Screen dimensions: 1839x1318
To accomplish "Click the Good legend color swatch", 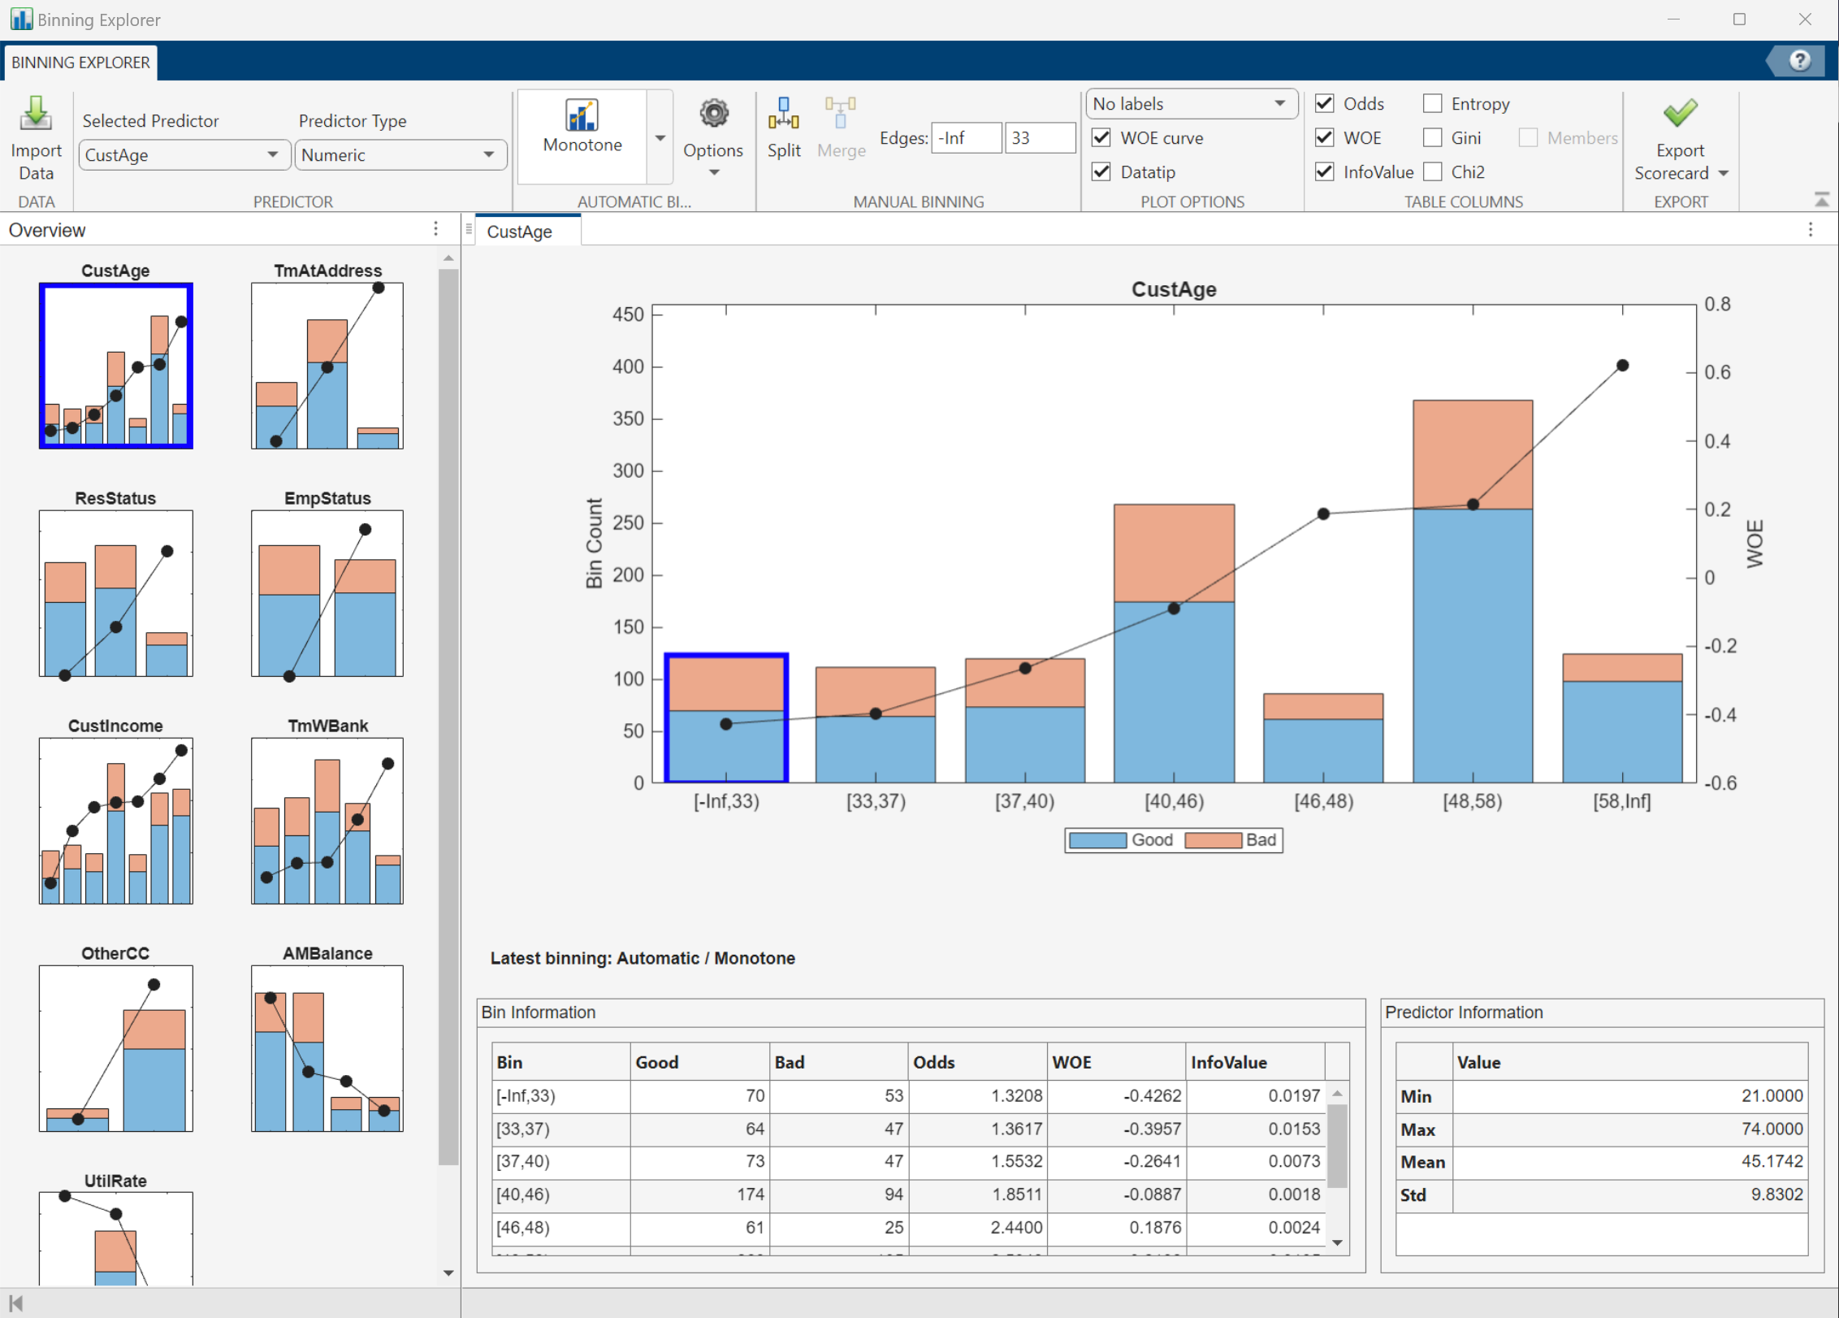I will (1097, 840).
